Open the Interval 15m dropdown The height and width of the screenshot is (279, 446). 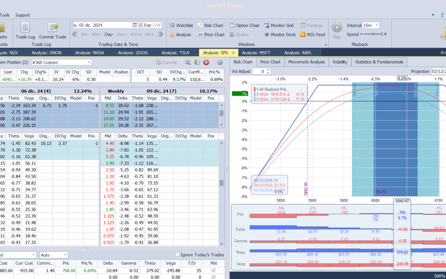tap(377, 25)
